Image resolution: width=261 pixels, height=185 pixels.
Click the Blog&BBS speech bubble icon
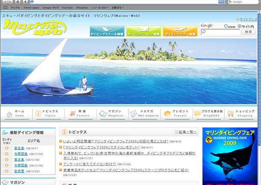[x=197, y=113]
